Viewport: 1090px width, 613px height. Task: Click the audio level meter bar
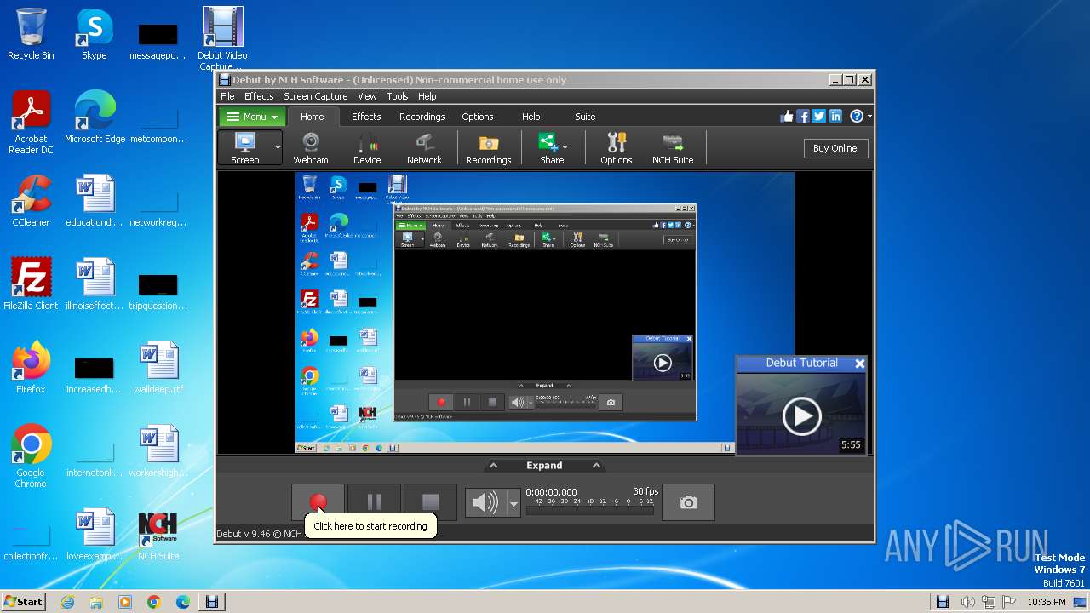[591, 511]
